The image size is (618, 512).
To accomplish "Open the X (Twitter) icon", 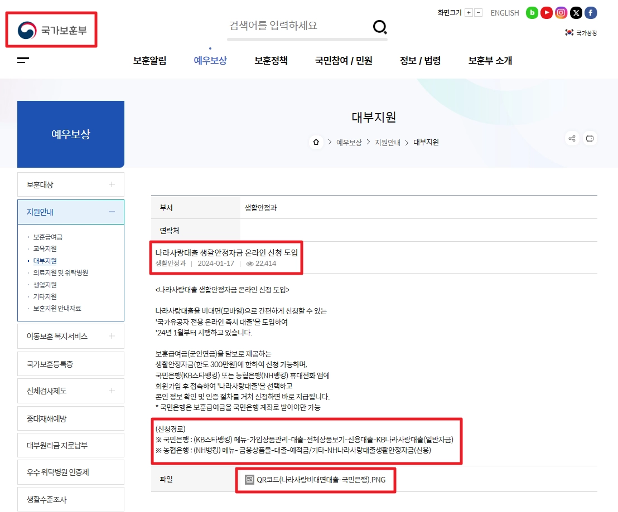I will 576,13.
